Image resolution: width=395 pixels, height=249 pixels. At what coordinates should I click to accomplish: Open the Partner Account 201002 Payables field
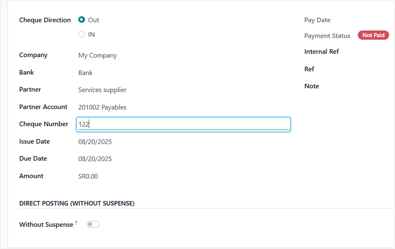click(x=102, y=107)
